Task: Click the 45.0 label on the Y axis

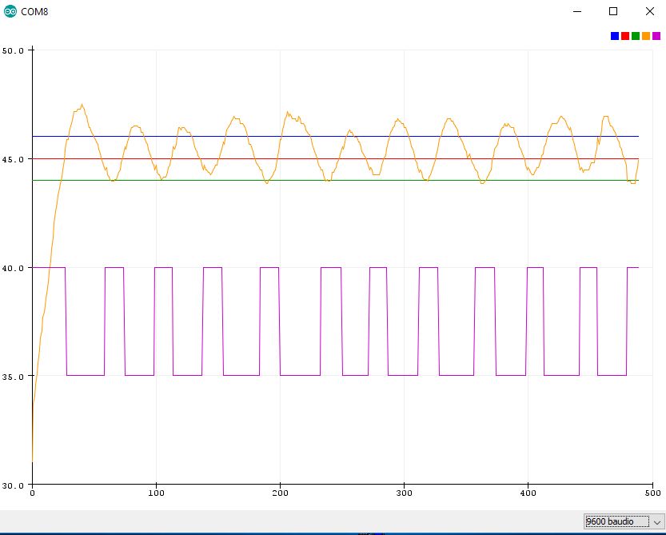Action: pos(14,159)
